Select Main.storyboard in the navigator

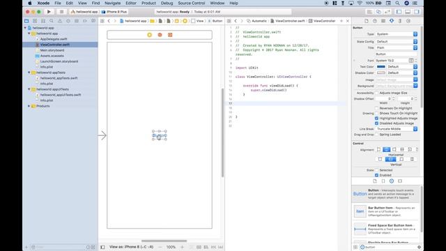[x=52, y=50]
